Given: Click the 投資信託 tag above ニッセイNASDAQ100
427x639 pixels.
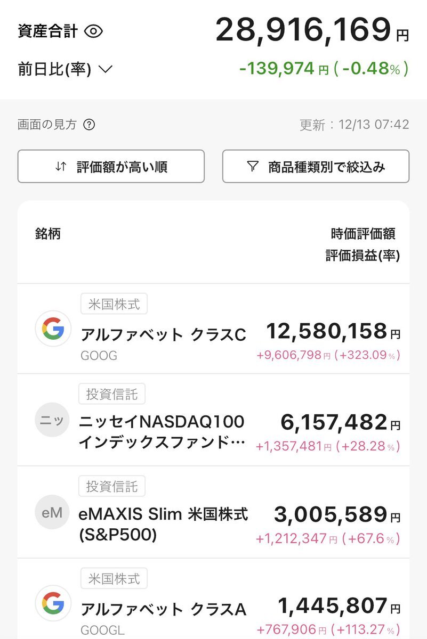Looking at the screenshot, I should (112, 395).
